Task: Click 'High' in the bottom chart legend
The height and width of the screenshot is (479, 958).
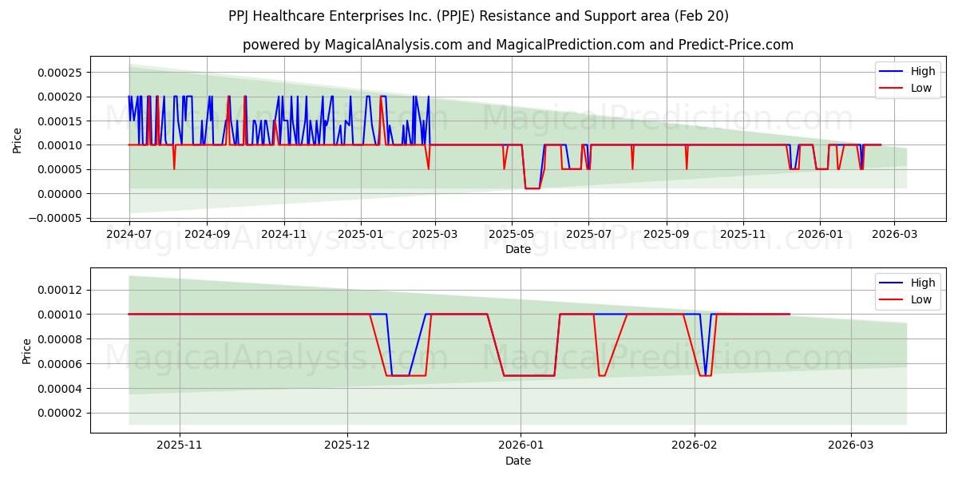Action: click(923, 283)
